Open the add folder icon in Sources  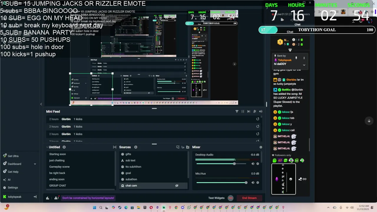(188, 147)
